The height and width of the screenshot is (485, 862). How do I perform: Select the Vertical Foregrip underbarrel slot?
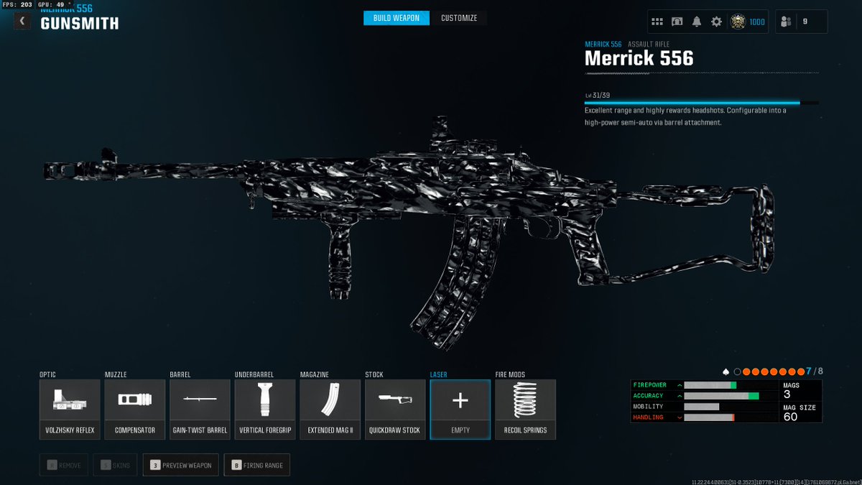pos(265,409)
